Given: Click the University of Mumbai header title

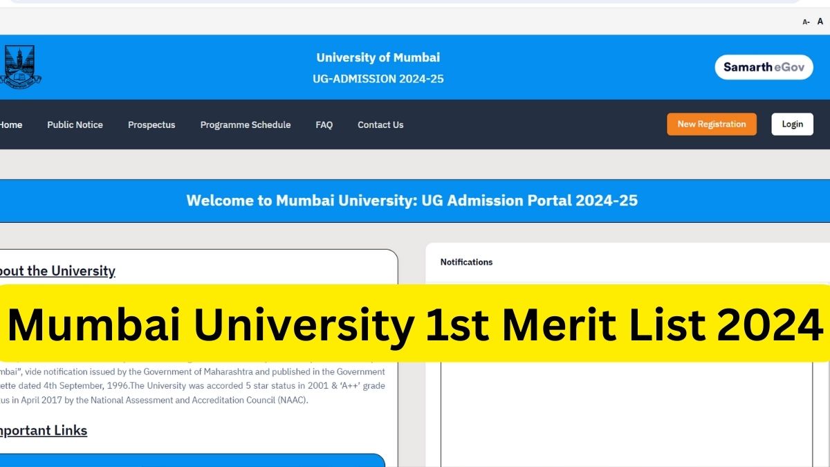Looking at the screenshot, I should pyautogui.click(x=378, y=57).
